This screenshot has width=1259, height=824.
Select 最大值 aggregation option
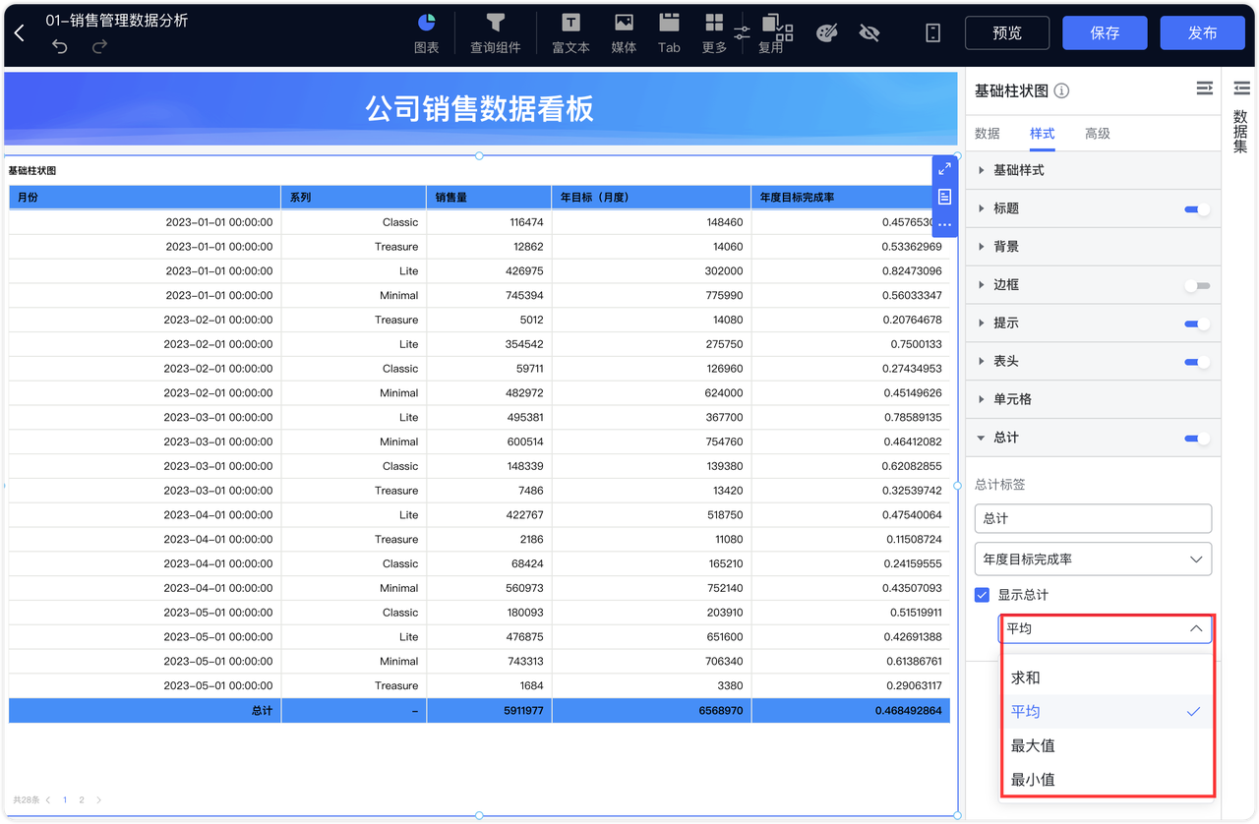[1106, 745]
